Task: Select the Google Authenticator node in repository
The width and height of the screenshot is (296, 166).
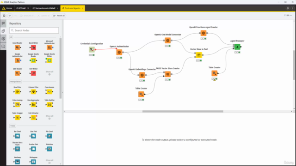Action: [x=18, y=60]
